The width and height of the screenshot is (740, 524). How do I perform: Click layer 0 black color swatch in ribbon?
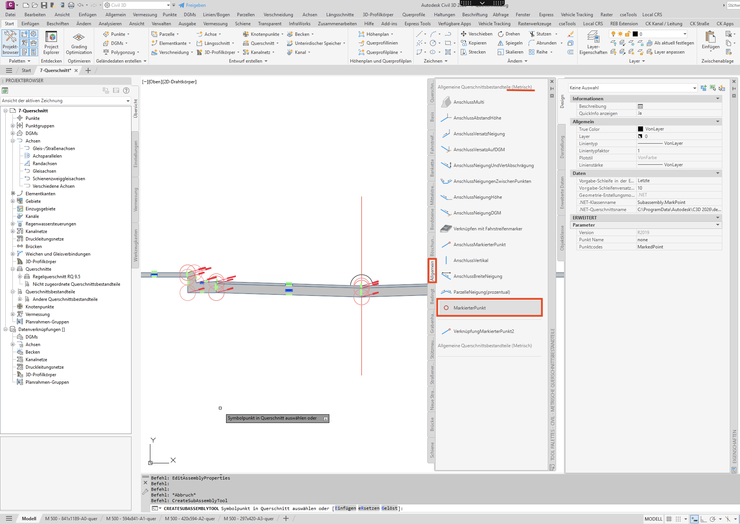click(635, 34)
